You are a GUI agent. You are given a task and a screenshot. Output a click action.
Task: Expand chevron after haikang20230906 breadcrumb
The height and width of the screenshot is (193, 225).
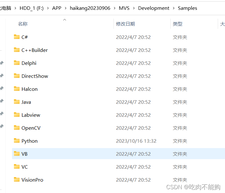point(114,8)
